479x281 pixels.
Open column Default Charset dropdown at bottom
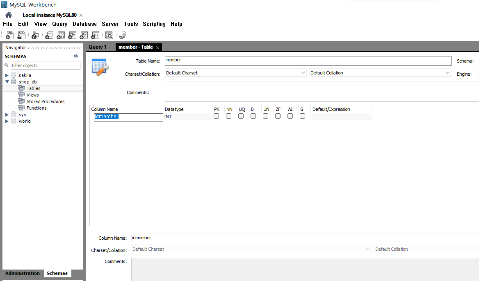(x=251, y=249)
